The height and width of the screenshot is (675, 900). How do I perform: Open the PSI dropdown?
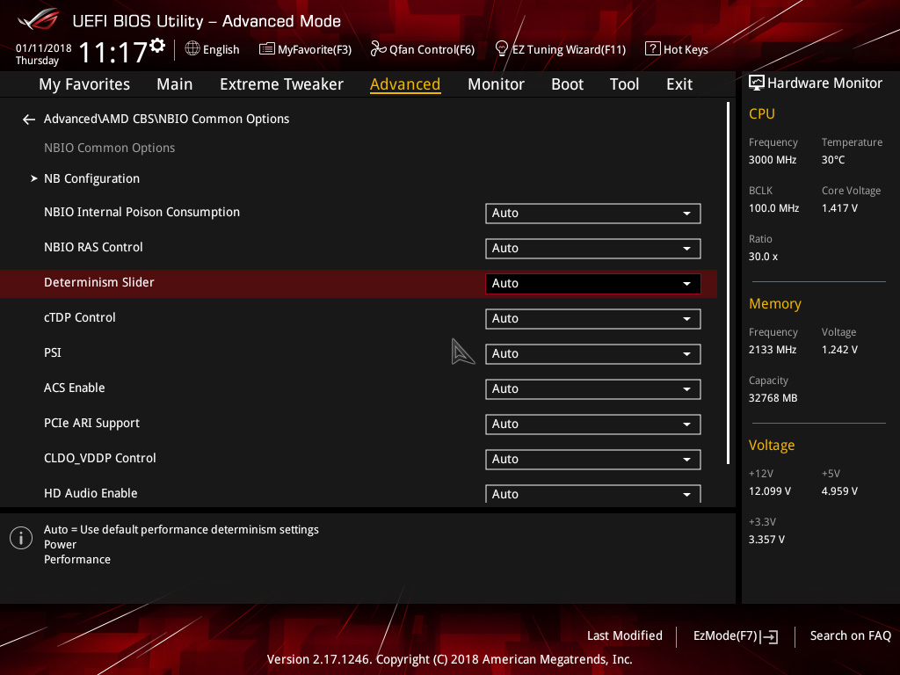(x=593, y=353)
